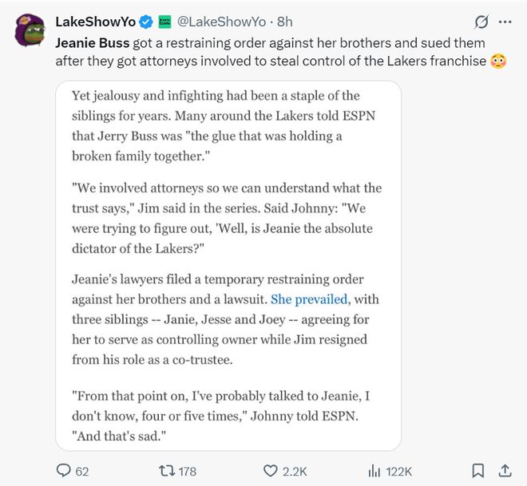Open view analytics bar chart icon

[372, 471]
